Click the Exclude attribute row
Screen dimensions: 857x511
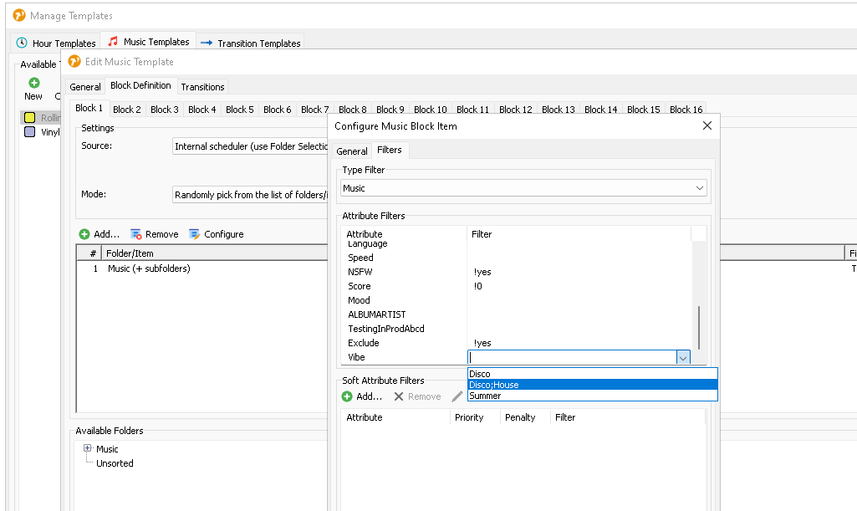pyautogui.click(x=516, y=343)
